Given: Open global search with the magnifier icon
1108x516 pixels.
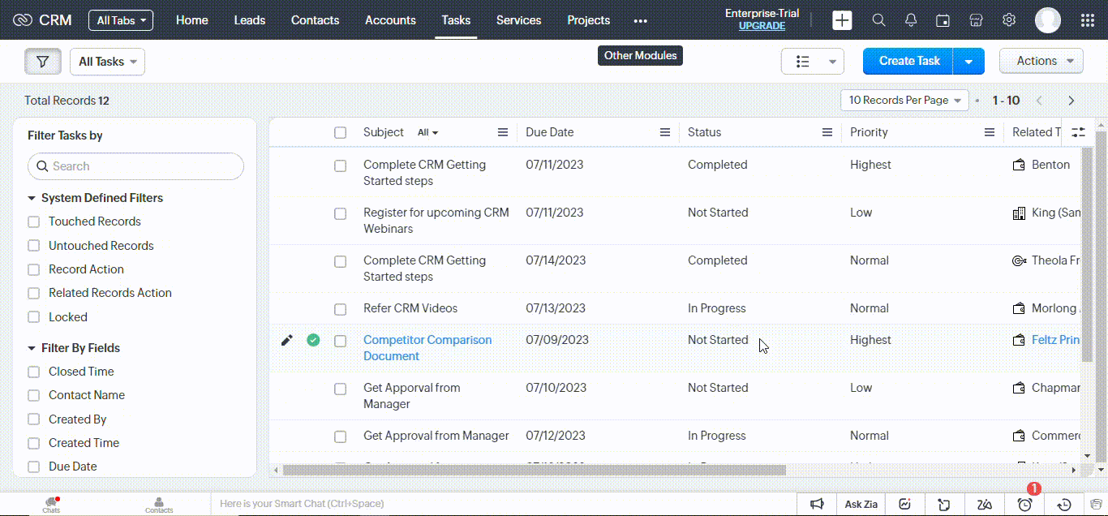Looking at the screenshot, I should coord(878,19).
